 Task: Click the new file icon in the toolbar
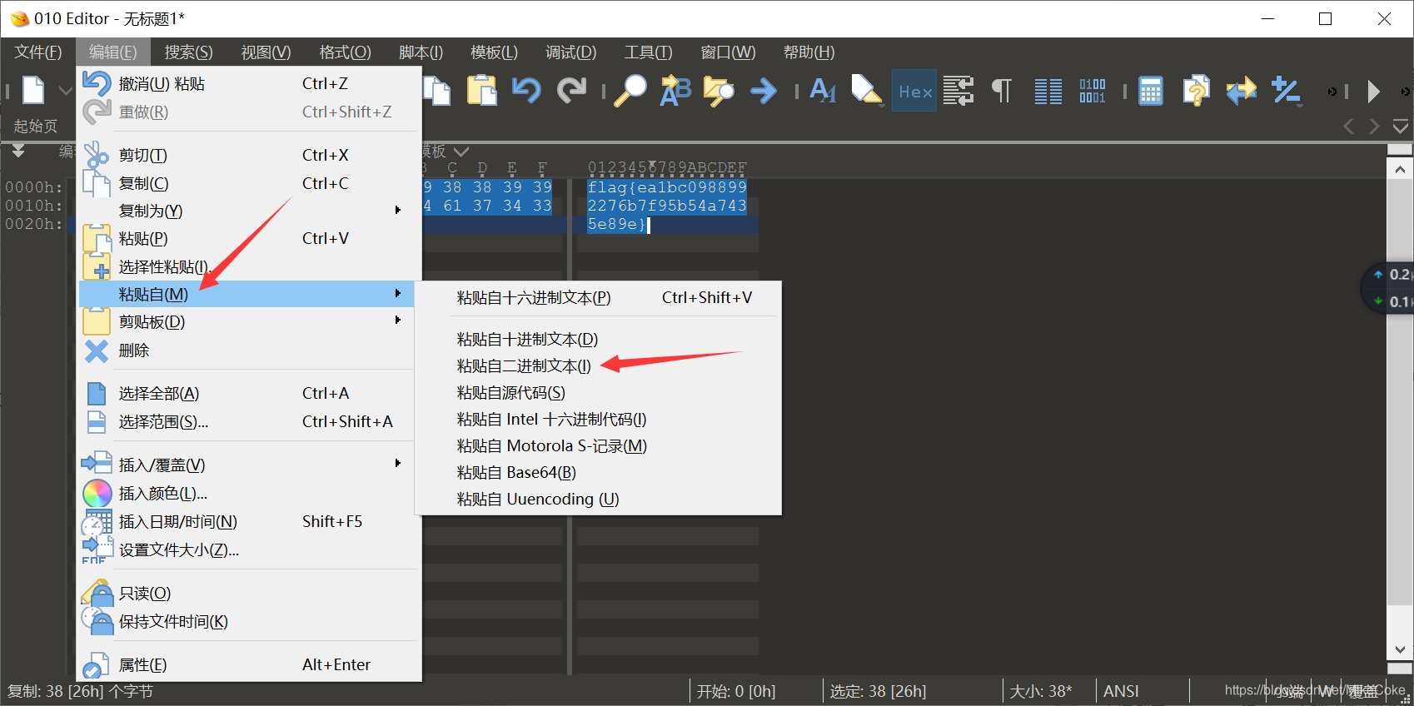tap(33, 90)
